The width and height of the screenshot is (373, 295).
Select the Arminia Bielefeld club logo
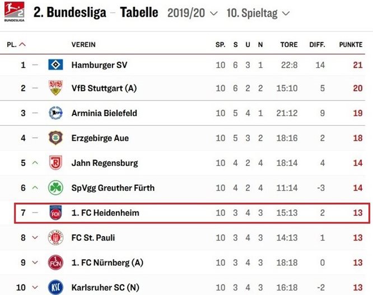tap(55, 113)
